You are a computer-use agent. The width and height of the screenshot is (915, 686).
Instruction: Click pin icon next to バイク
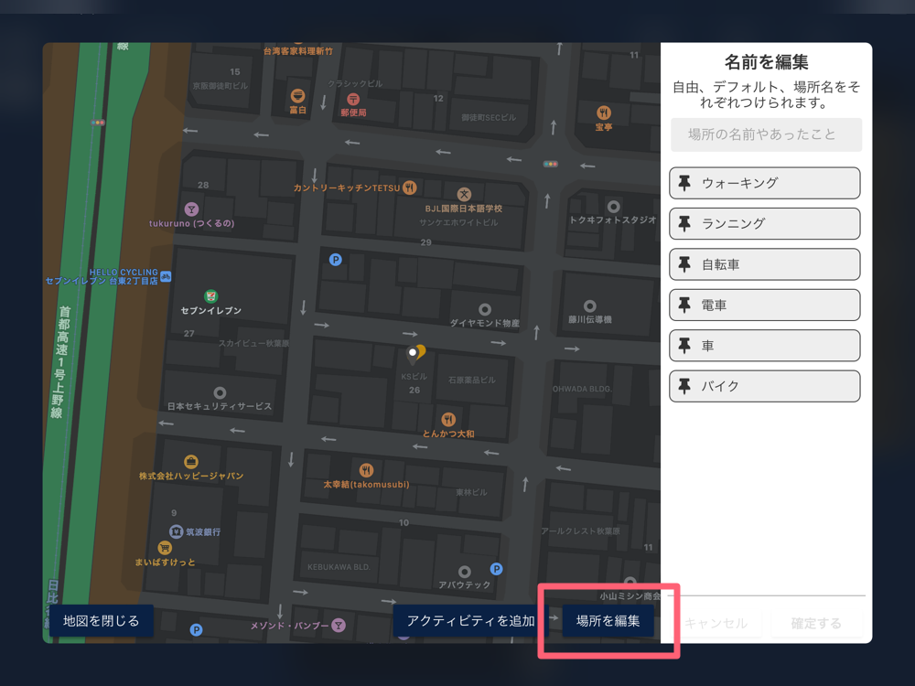click(684, 386)
